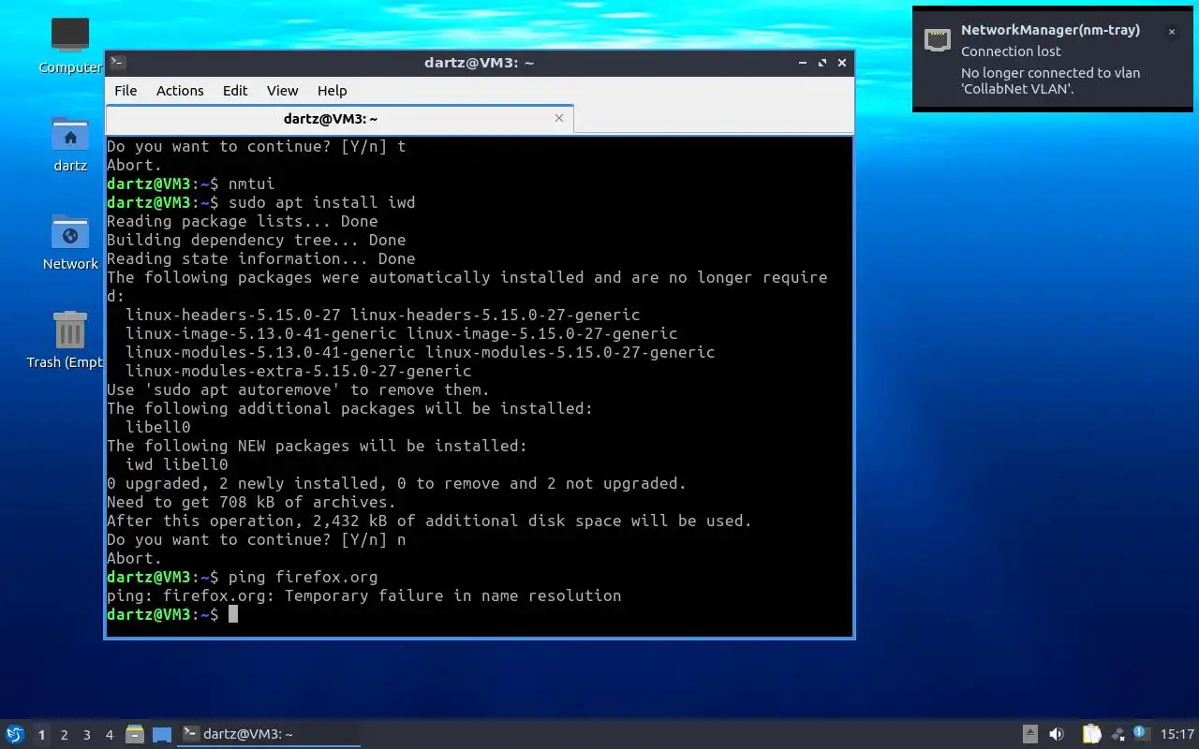Click 'Reading package lists... Done' line

242,221
